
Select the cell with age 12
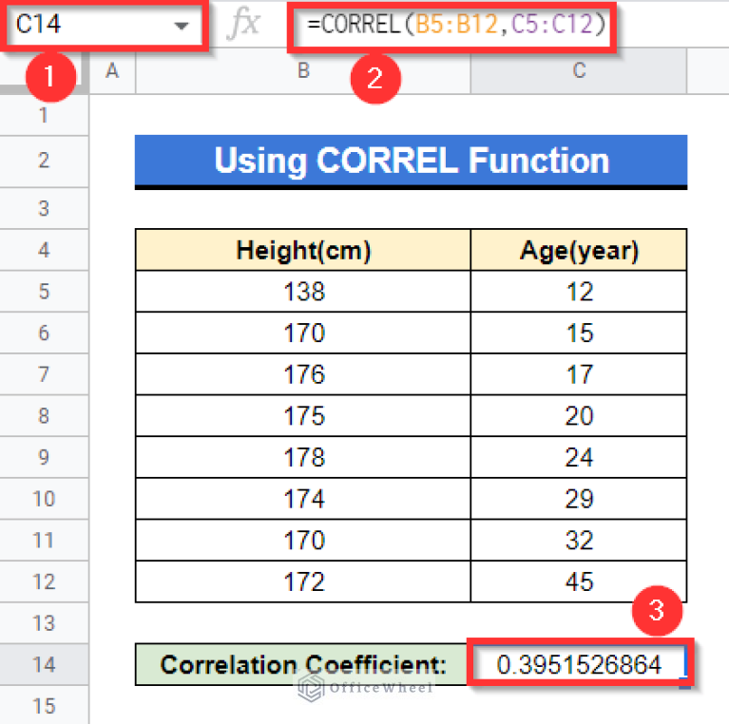579,292
